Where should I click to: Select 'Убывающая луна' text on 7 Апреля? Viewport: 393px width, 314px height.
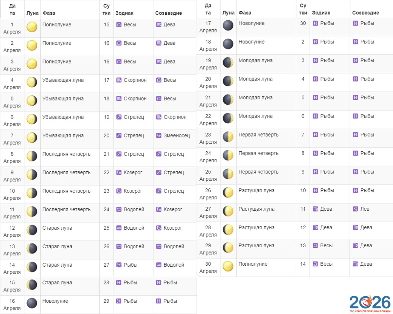(x=63, y=136)
